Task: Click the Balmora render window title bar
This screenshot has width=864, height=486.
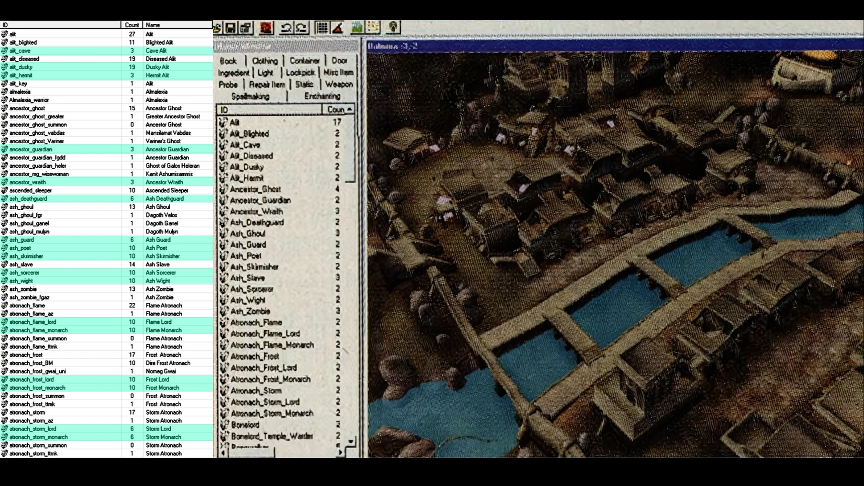Action: [x=615, y=46]
